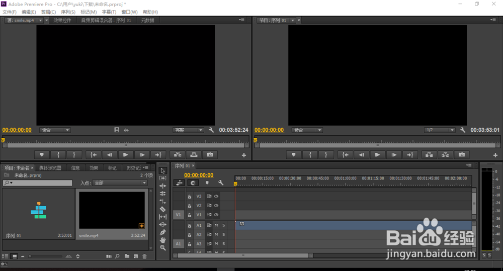
Task: Toggle Snap magnet in the timeline
Action: (x=193, y=183)
